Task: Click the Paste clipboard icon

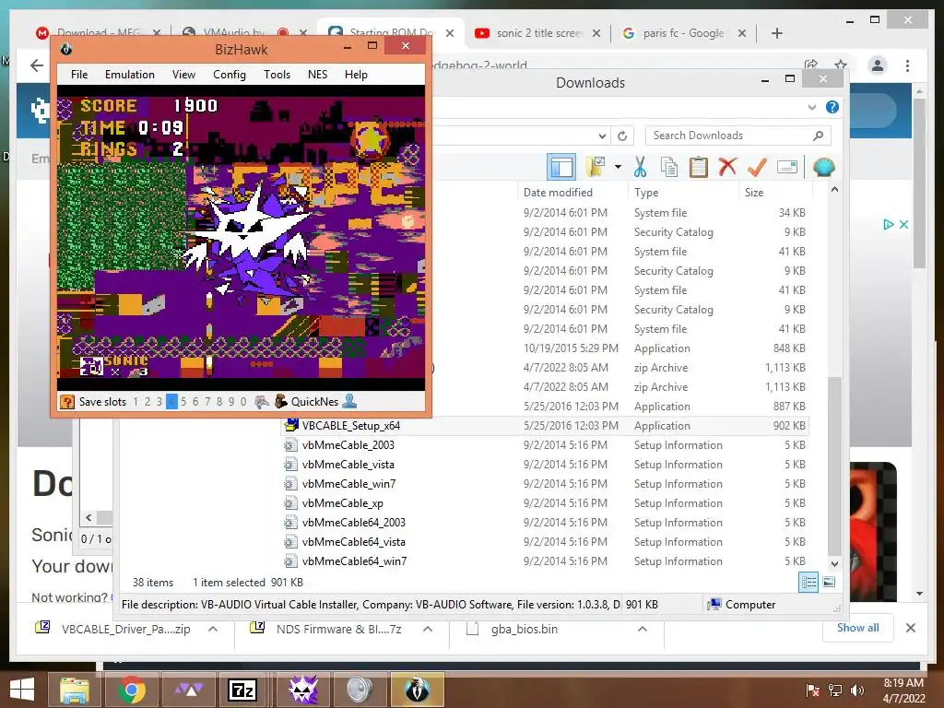Action: 699,167
